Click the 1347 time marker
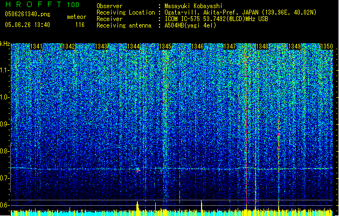 pos(230,46)
